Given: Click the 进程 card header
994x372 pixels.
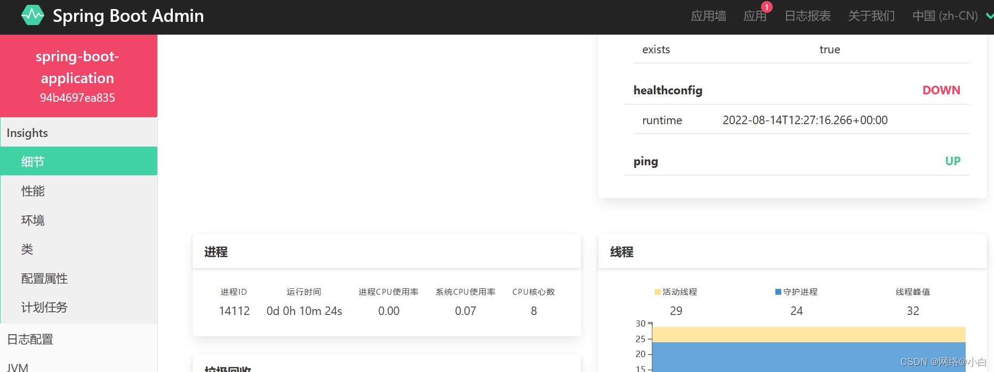Looking at the screenshot, I should (387, 252).
